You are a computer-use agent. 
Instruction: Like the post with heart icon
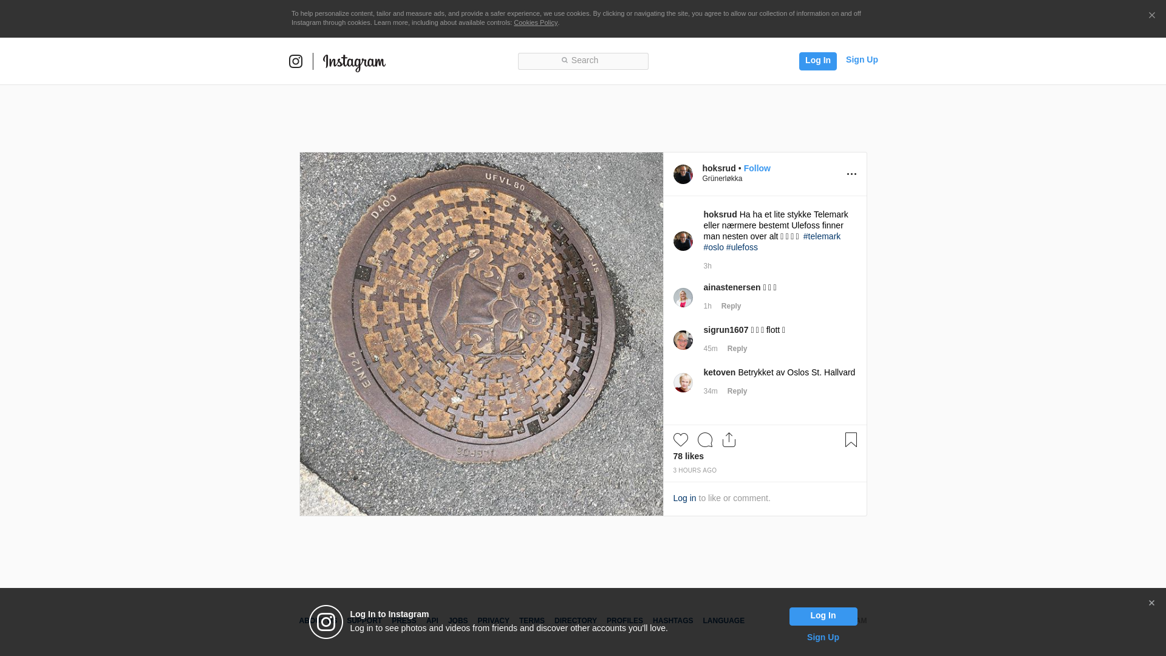681,440
